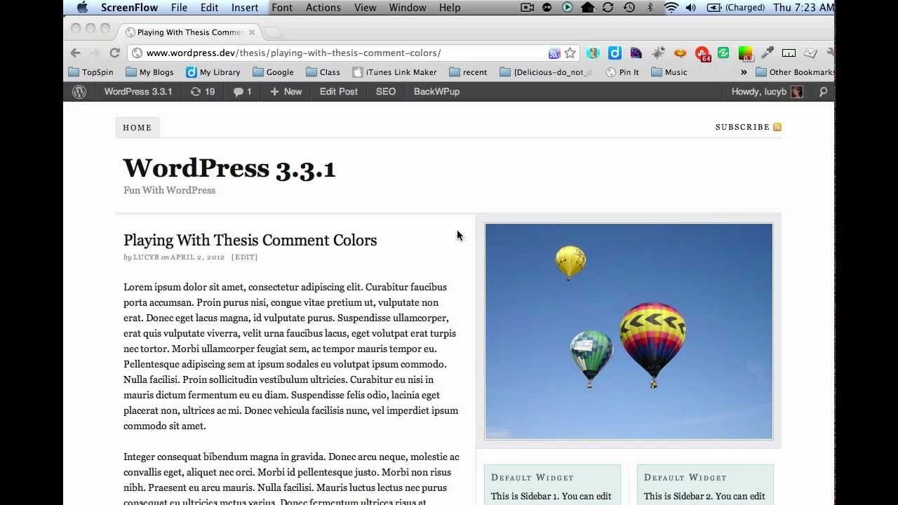Image resolution: width=898 pixels, height=505 pixels.
Task: Open the Wi-Fi status menu
Action: tap(671, 7)
